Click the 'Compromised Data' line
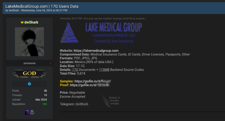The height and width of the screenshot is (121, 225). pos(125,54)
